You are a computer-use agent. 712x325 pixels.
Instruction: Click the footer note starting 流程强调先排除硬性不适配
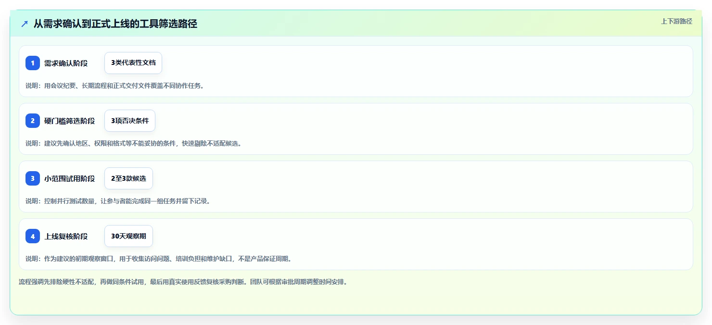183,282
